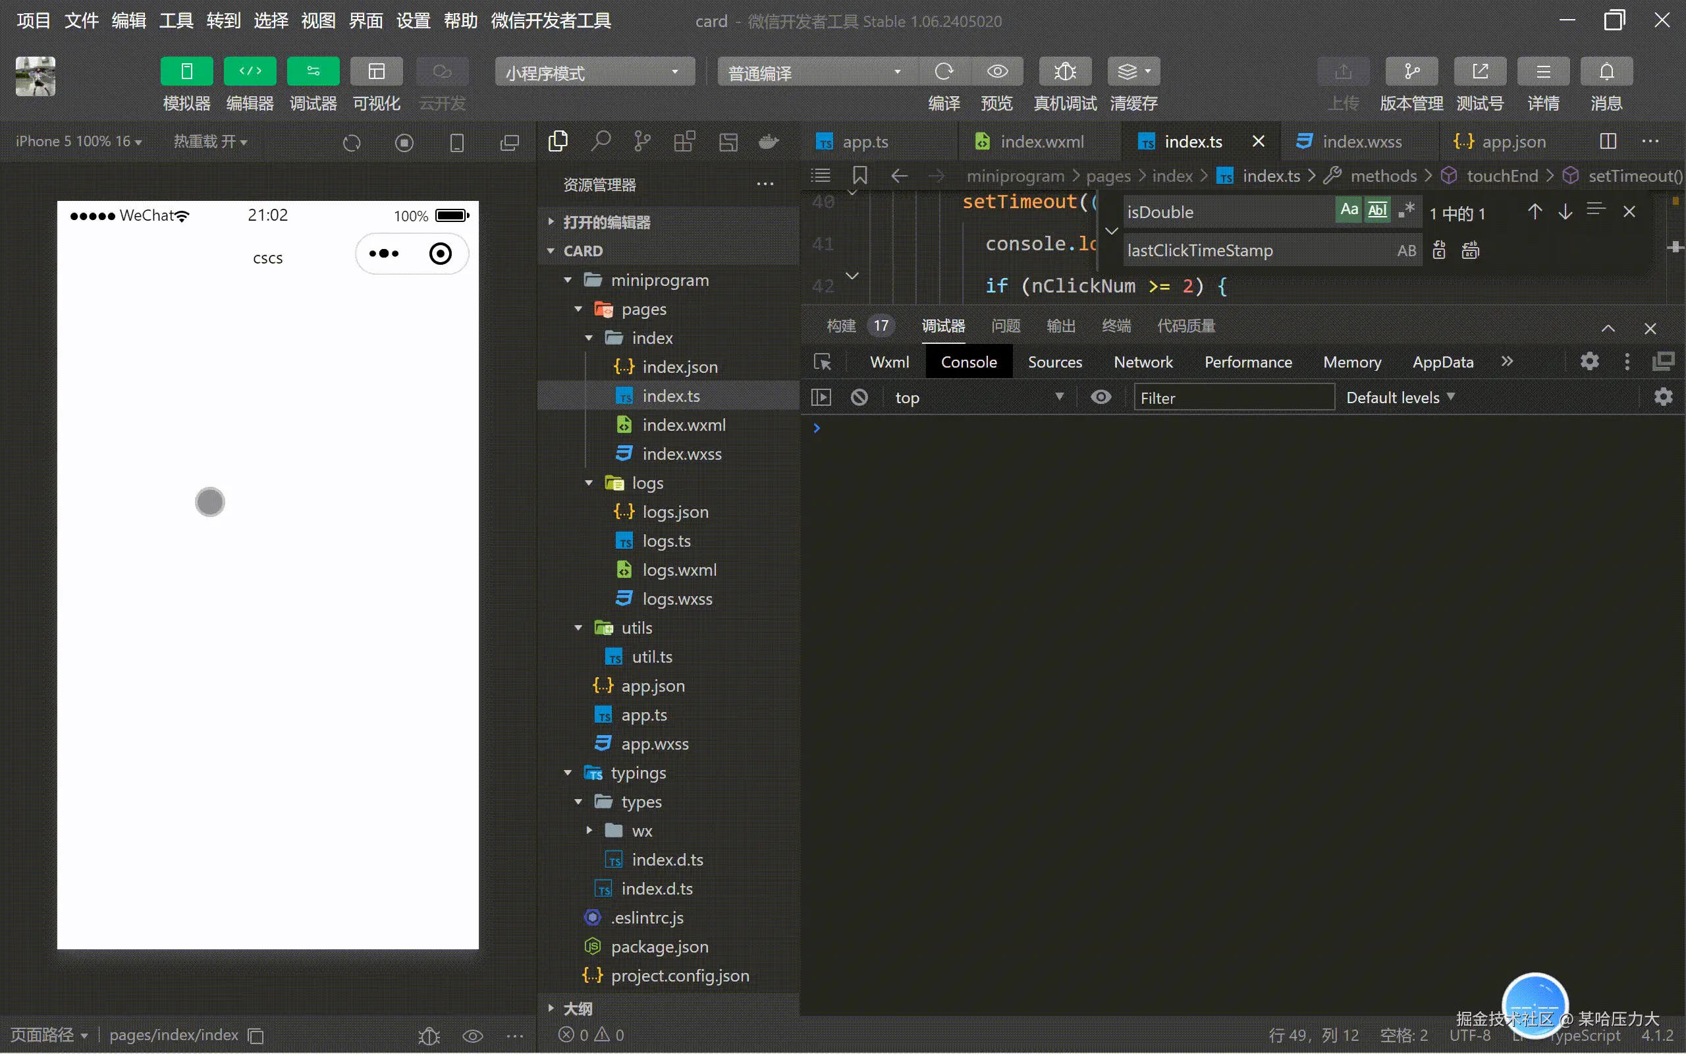The height and width of the screenshot is (1054, 1686).
Task: Open the 小程序模式 dropdown
Action: point(594,72)
